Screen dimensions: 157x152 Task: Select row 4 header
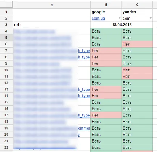tap(7, 31)
